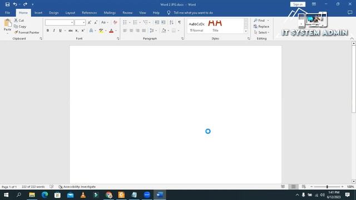Screen dimensions: 356x200
Task: Apply paragraph shading
Action: [164, 31]
